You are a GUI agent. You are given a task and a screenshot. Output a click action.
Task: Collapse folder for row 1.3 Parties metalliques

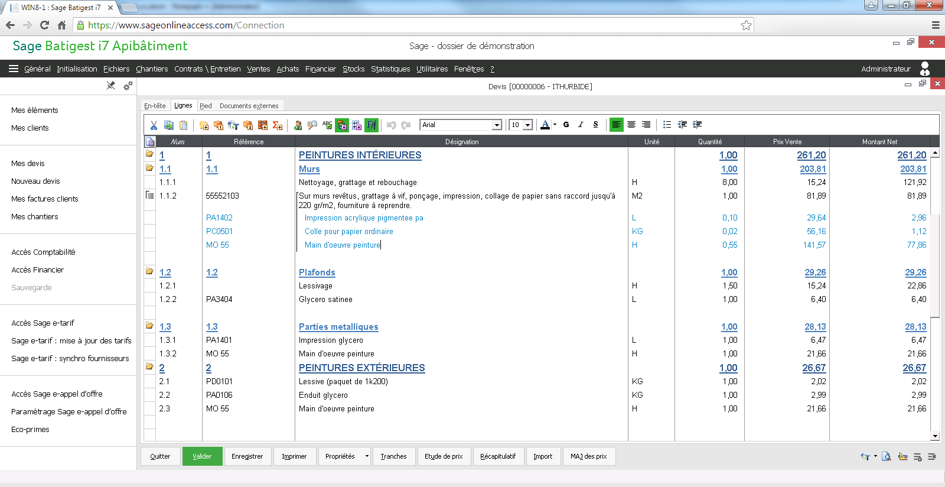coord(150,326)
